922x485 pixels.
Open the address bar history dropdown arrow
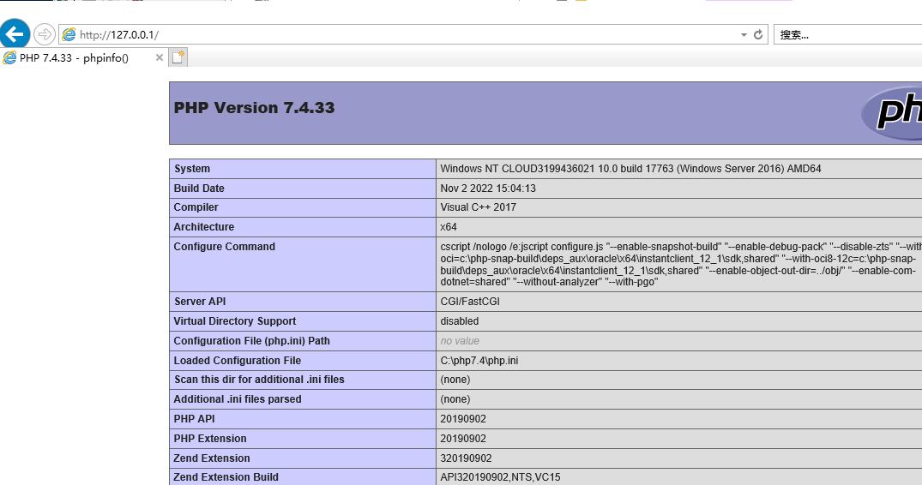(744, 34)
